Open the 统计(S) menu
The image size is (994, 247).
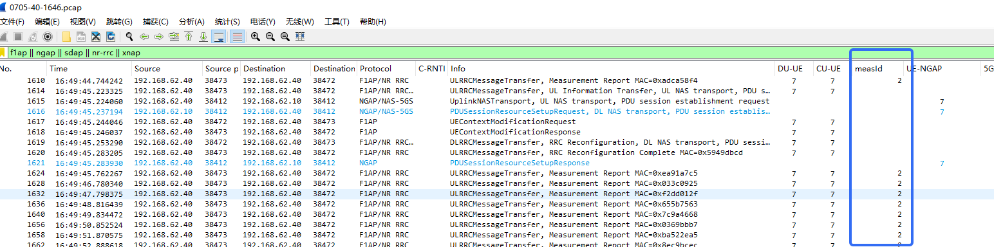click(227, 22)
